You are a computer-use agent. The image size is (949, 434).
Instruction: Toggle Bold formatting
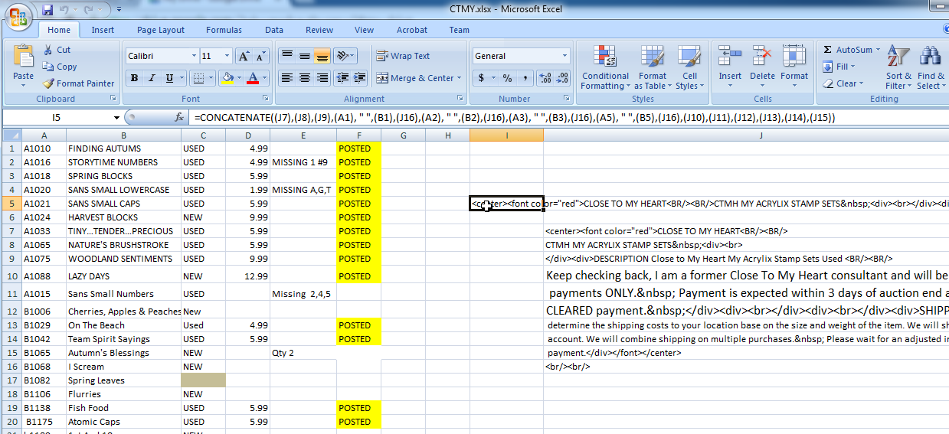point(135,77)
